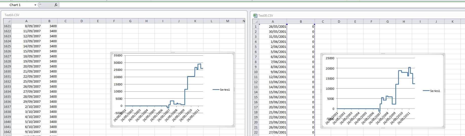
Task: Select column G header in Test10.CSV
Action: click(x=130, y=21)
